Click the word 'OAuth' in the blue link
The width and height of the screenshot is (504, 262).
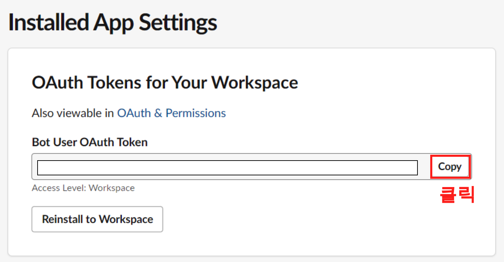134,113
